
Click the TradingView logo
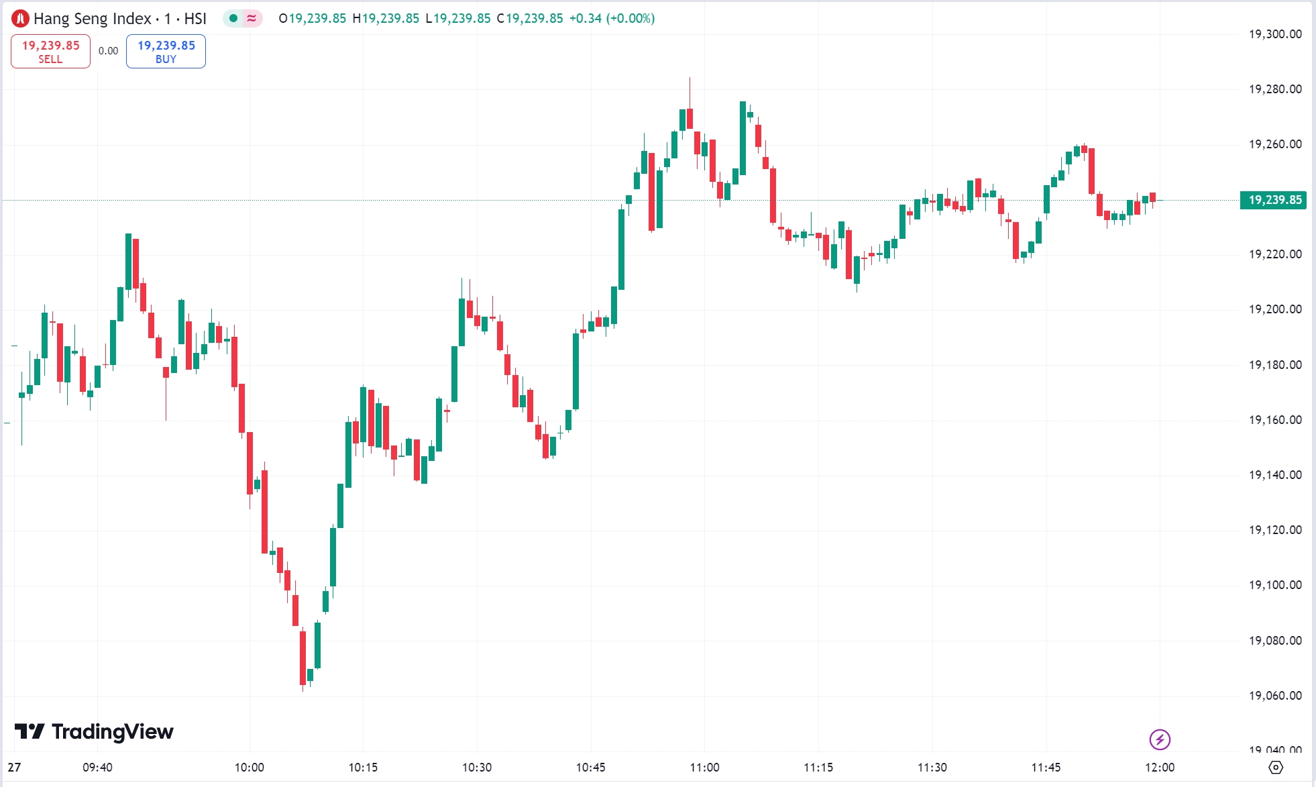[94, 731]
